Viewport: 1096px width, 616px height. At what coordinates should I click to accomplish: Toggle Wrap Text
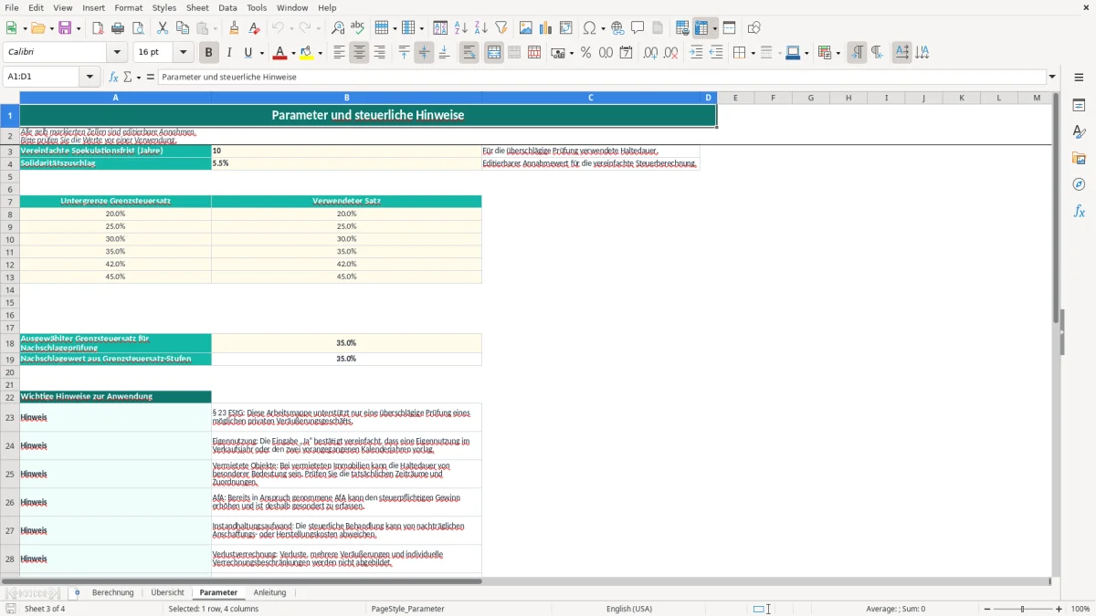(x=469, y=53)
